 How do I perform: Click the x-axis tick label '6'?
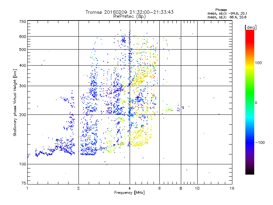[x=159, y=188]
